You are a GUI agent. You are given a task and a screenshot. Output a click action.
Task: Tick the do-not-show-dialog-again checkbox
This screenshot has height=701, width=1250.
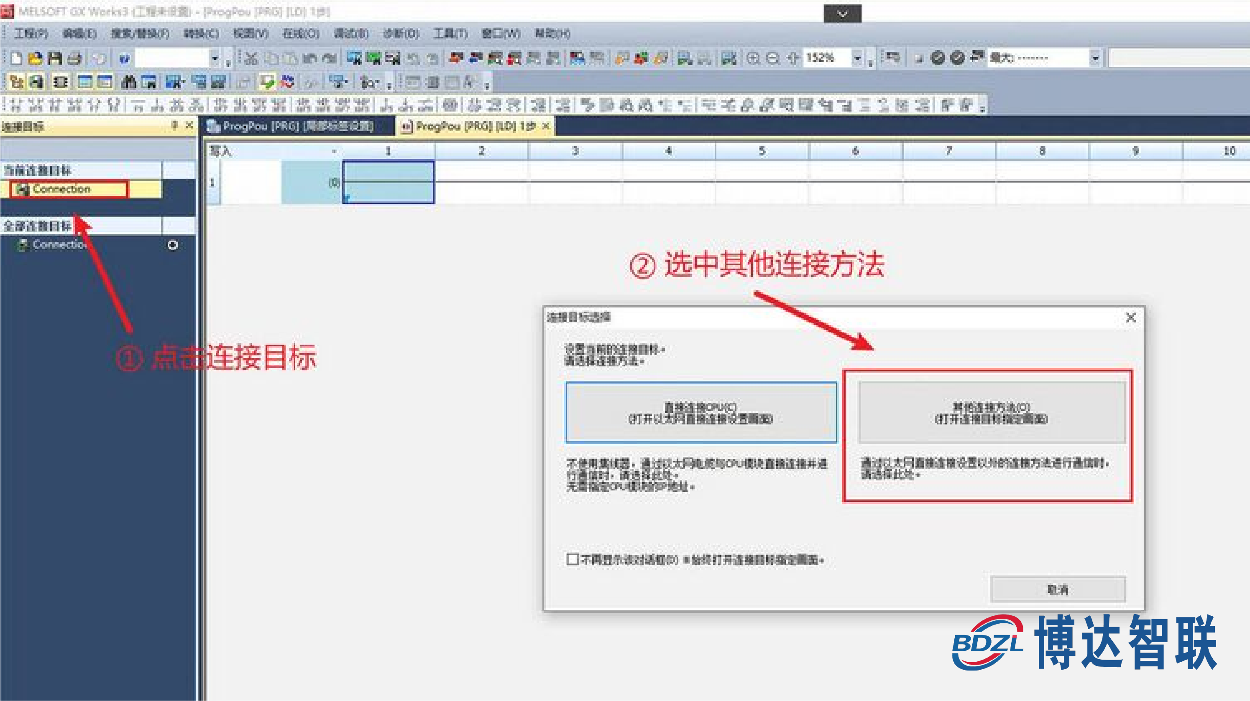tap(573, 559)
